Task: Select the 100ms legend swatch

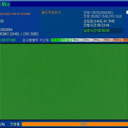Action: point(77,40)
